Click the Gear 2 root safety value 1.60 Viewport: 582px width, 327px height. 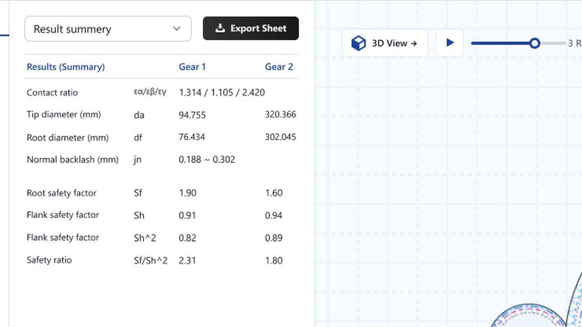pos(274,193)
